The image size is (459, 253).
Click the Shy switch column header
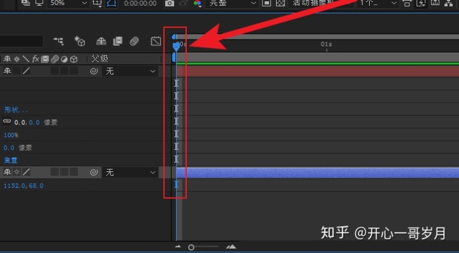7,59
